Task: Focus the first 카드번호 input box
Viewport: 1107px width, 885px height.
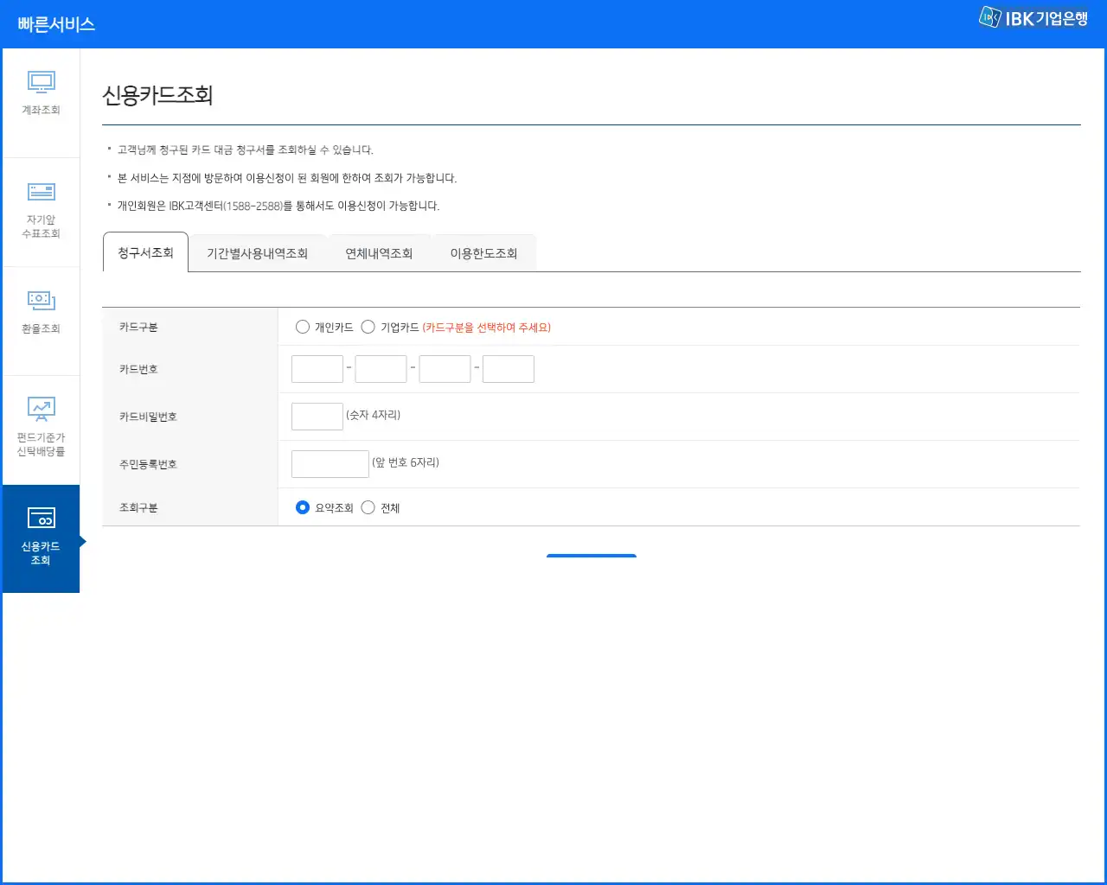Action: click(x=317, y=369)
